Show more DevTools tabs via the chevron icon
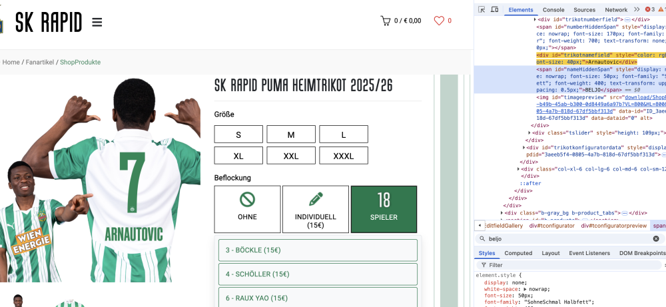The height and width of the screenshot is (307, 666). [x=636, y=9]
